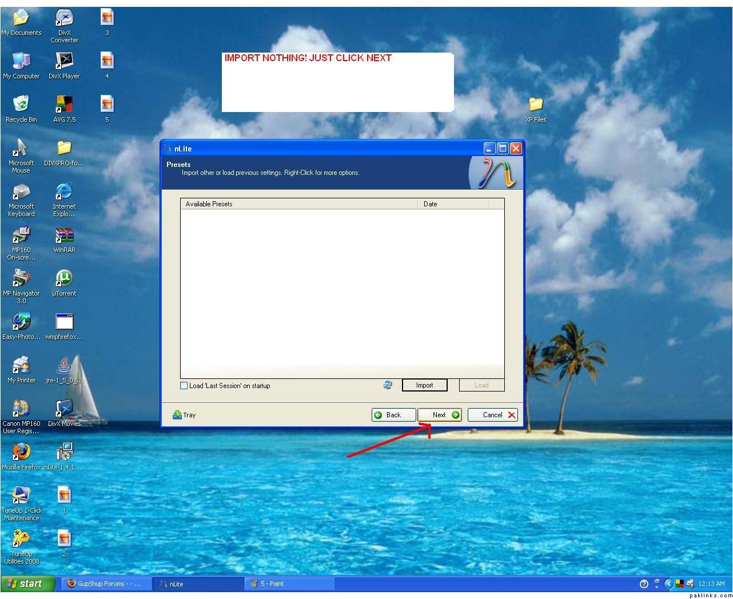Switch to GupShup Forums taskbar item
The image size is (733, 599).
pyautogui.click(x=106, y=584)
